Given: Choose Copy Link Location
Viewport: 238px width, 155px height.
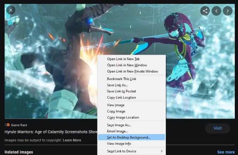Looking at the screenshot, I should click(x=131, y=98).
